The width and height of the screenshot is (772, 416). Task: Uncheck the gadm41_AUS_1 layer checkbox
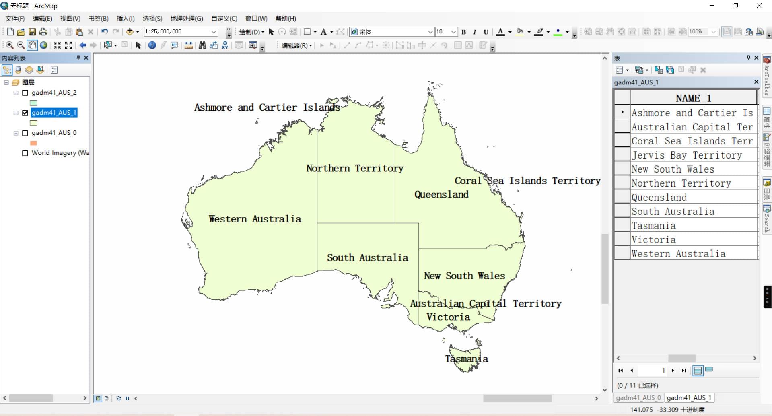point(25,113)
